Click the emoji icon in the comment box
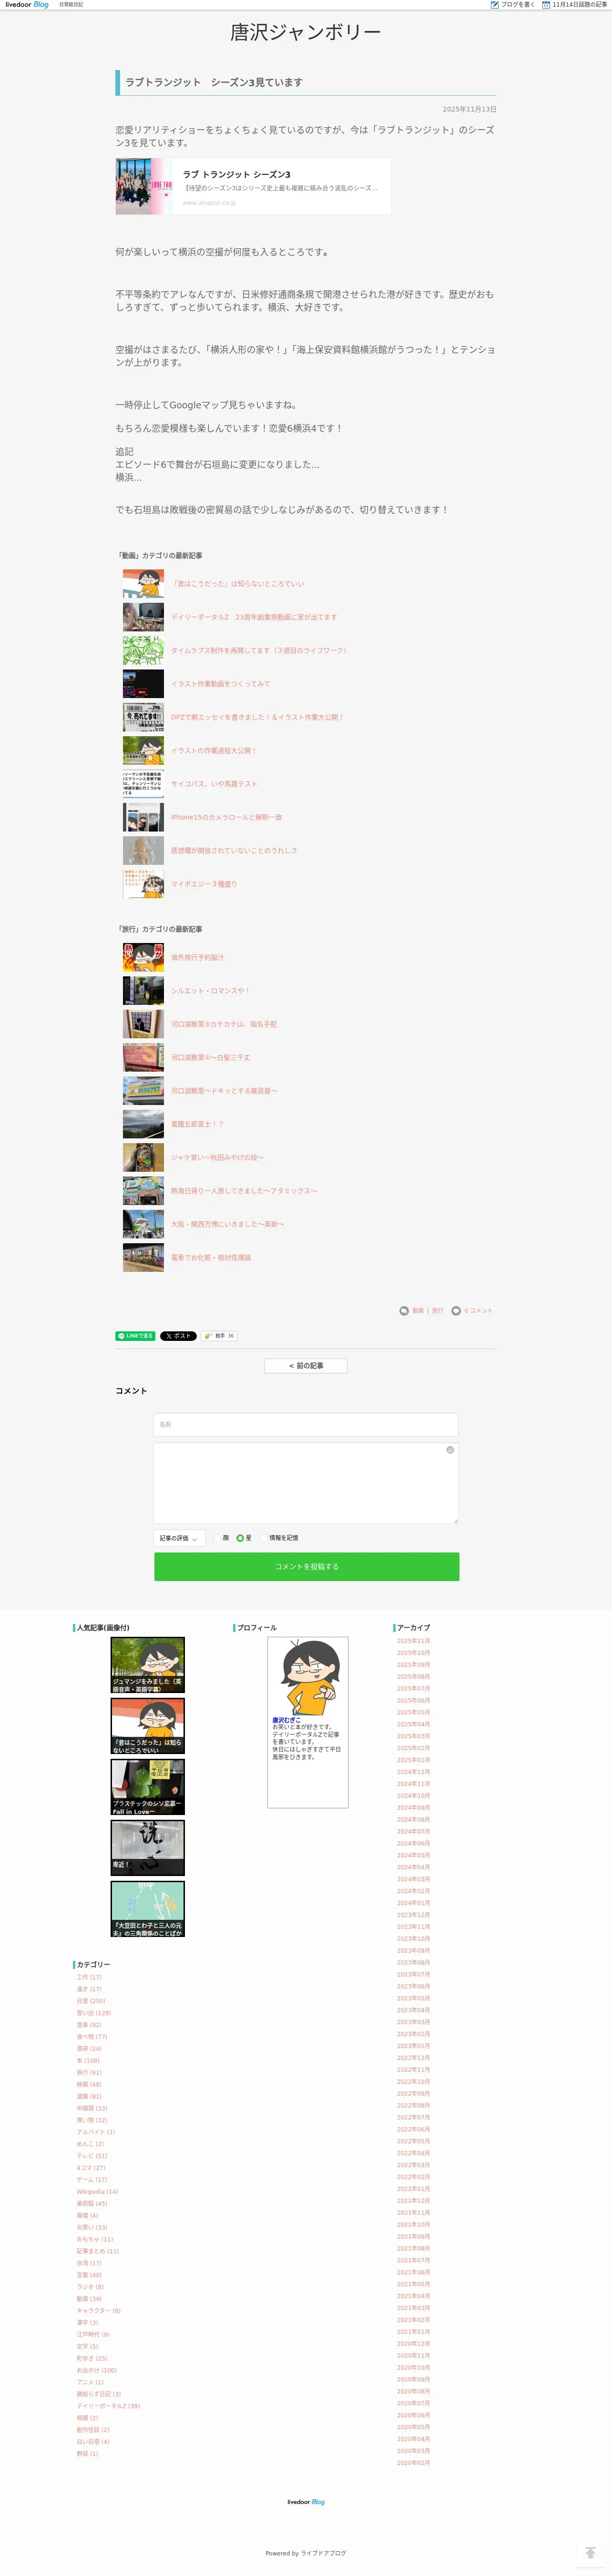Viewport: 612px width, 2576px height. pos(450,1449)
